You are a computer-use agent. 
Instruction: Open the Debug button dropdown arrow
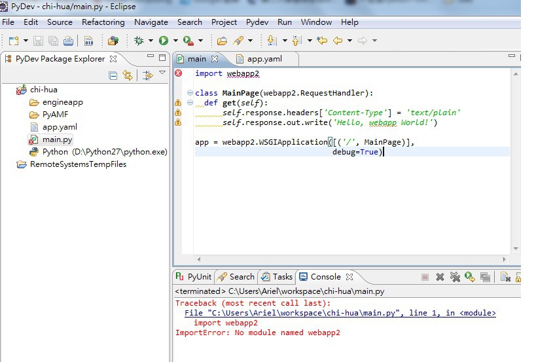(x=151, y=41)
